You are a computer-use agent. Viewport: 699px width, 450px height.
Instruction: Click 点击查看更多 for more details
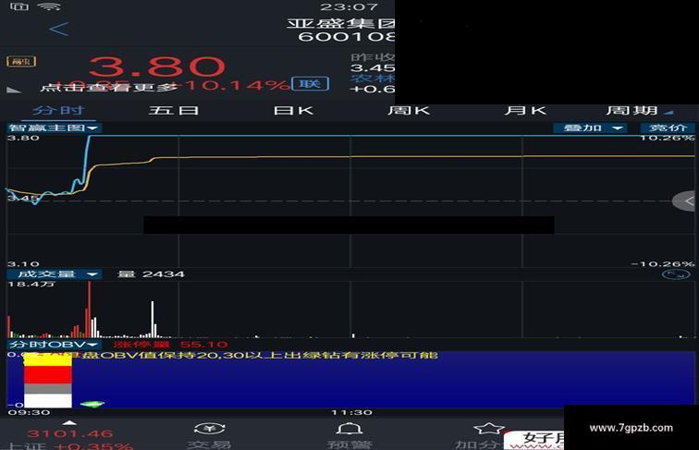pos(108,87)
